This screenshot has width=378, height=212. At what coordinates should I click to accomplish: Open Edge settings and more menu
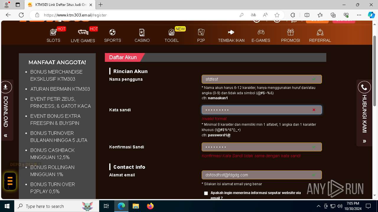(x=359, y=15)
